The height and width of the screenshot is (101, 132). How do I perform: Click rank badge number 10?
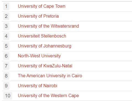[8, 96]
